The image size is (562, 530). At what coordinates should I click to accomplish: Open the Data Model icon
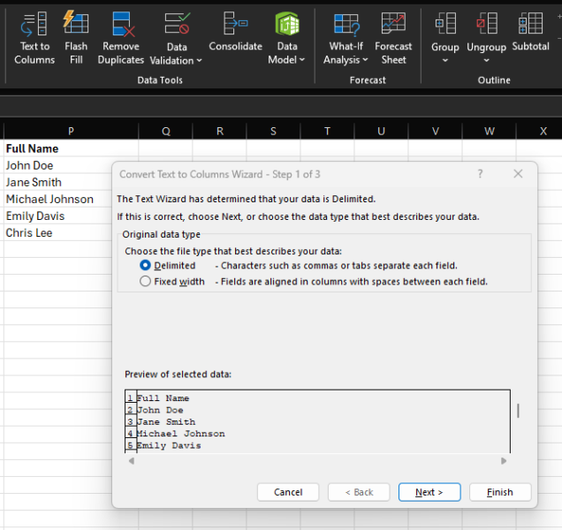click(x=287, y=24)
